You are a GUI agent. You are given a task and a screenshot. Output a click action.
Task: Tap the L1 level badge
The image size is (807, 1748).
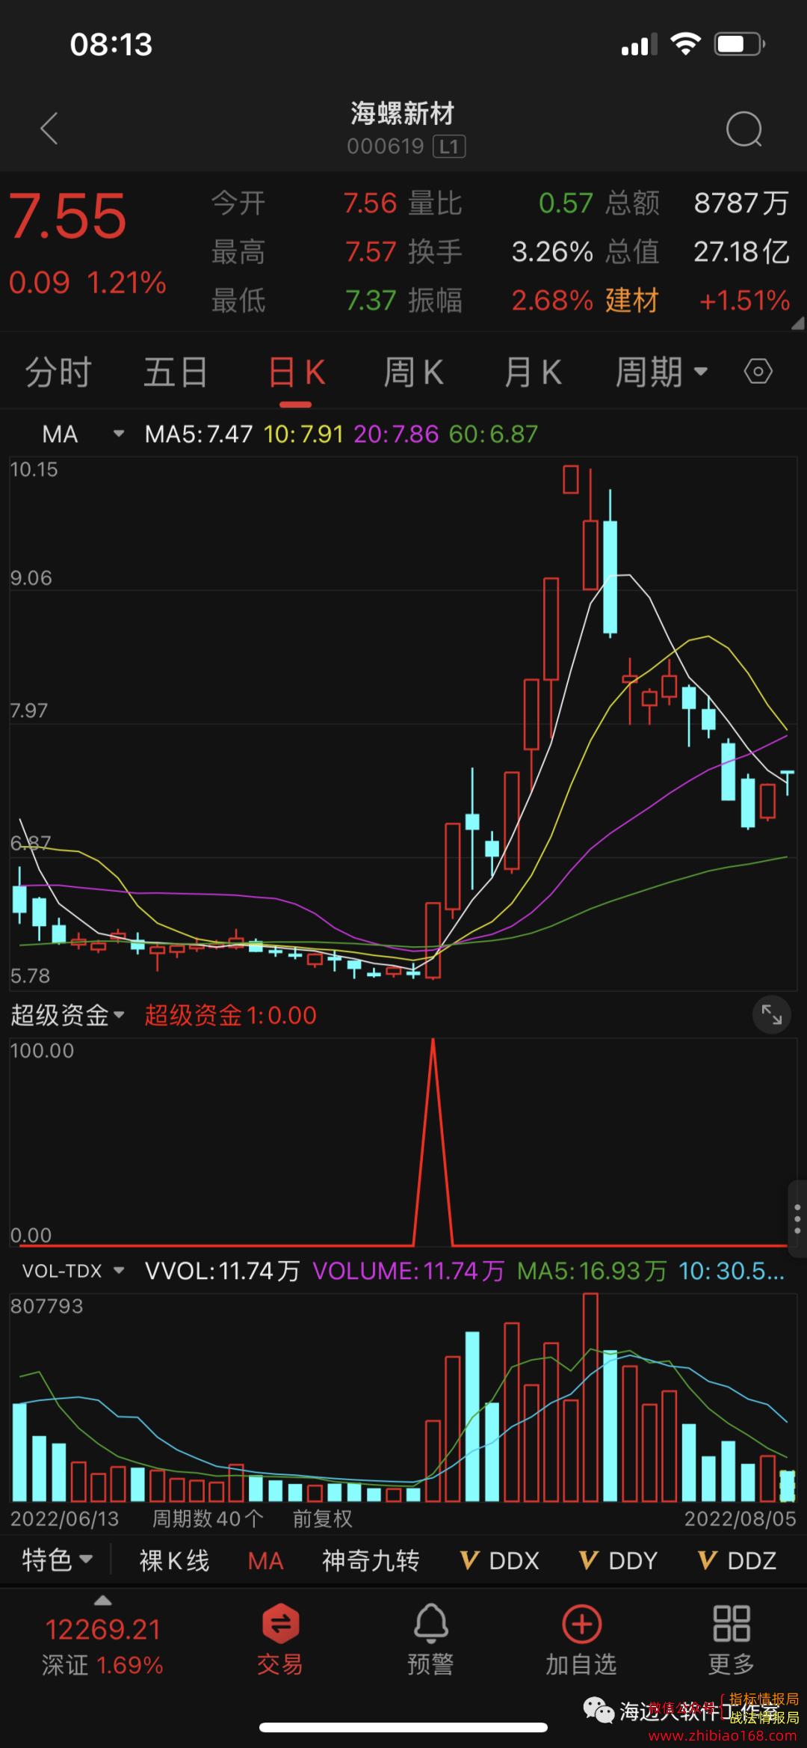(449, 147)
